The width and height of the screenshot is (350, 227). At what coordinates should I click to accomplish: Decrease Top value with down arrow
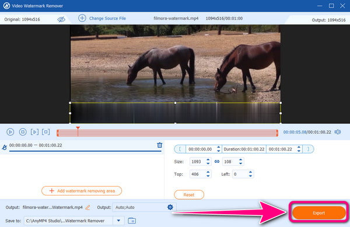coord(208,176)
